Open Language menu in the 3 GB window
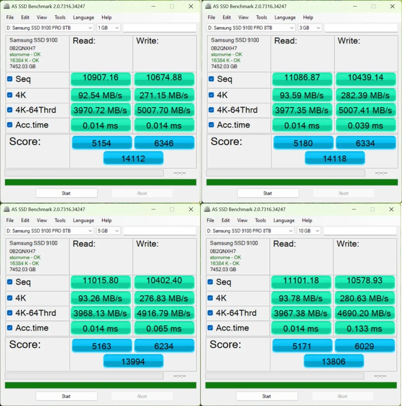Viewport: 402px width, 406px height. coord(285,17)
